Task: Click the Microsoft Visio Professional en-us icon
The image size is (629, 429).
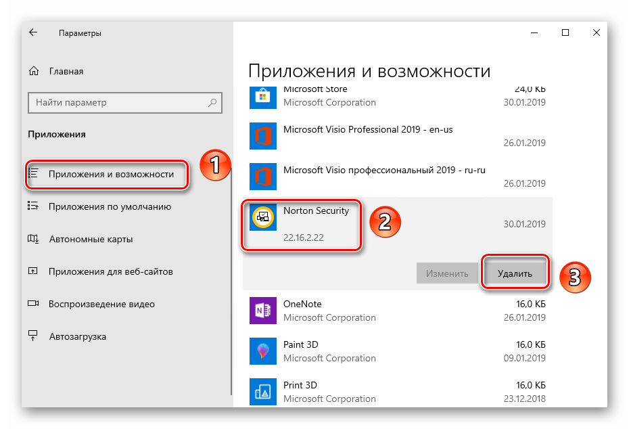Action: pyautogui.click(x=262, y=136)
